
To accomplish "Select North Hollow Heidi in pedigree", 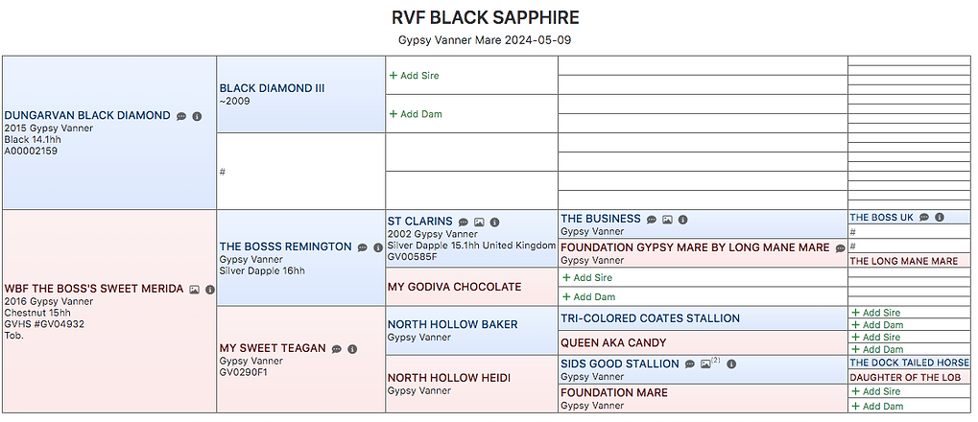I will click(x=449, y=379).
